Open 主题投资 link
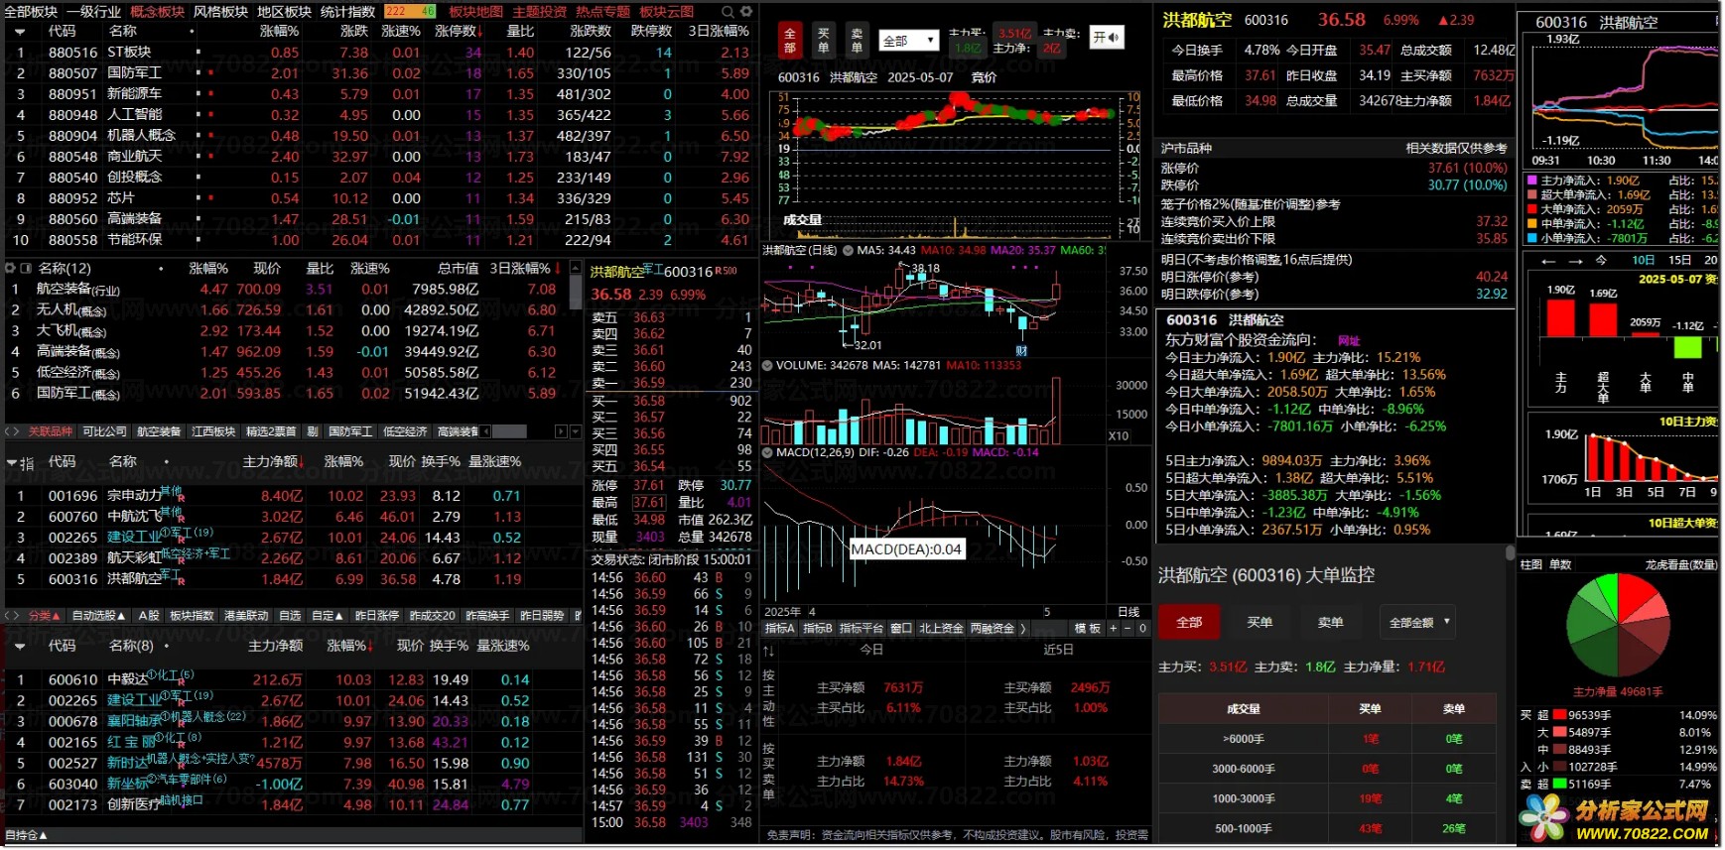This screenshot has width=1725, height=850. [x=539, y=12]
